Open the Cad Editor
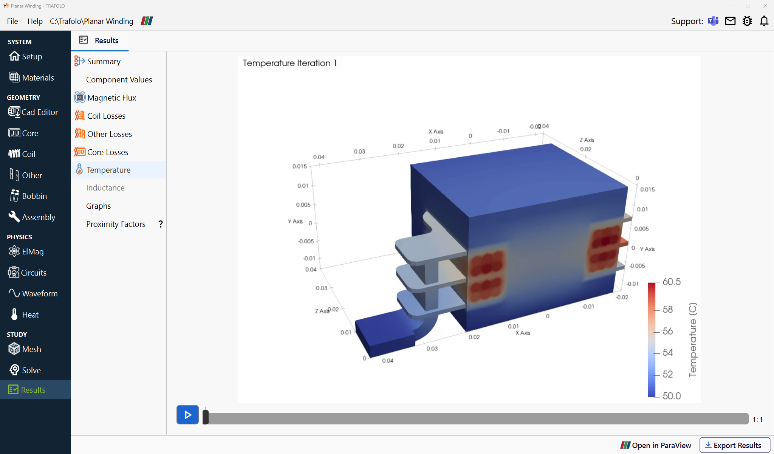This screenshot has height=454, width=774. pyautogui.click(x=33, y=112)
